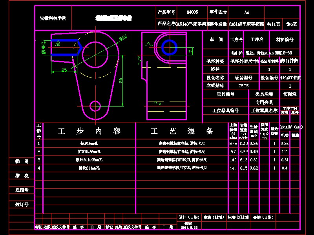Click the 材料牌号 header cell
Screen dimensions: 314x235
point(285,40)
